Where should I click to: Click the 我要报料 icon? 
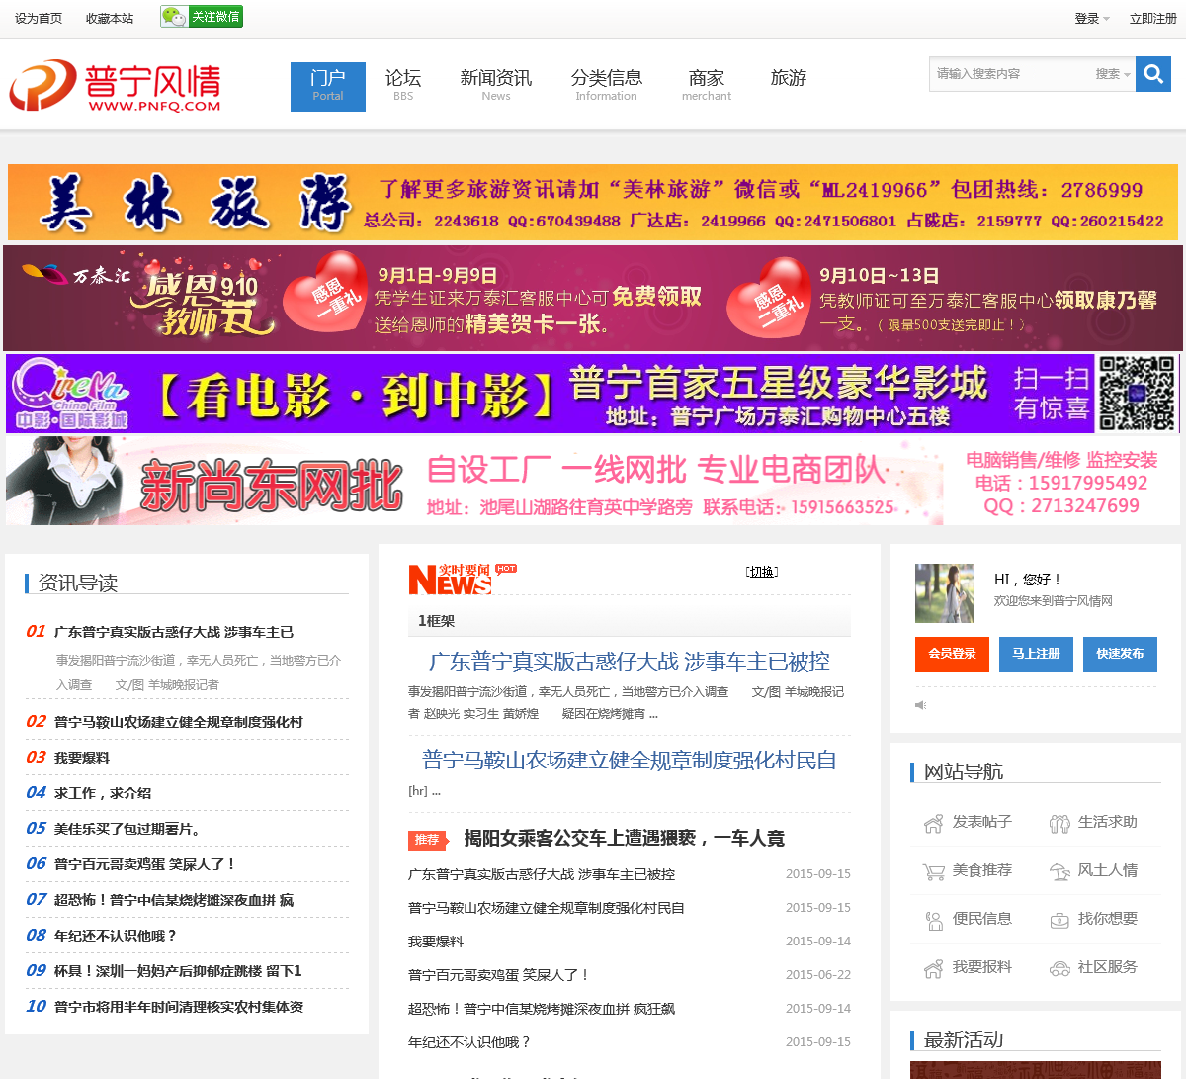click(933, 968)
